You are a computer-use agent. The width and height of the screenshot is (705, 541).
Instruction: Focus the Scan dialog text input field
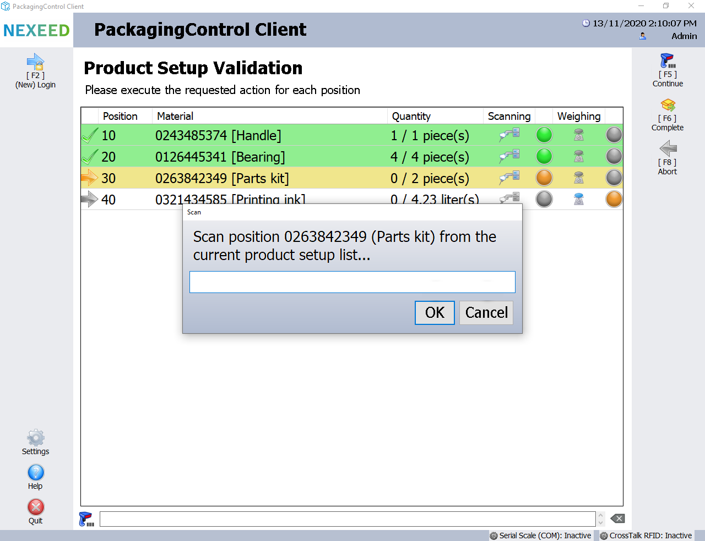click(352, 282)
